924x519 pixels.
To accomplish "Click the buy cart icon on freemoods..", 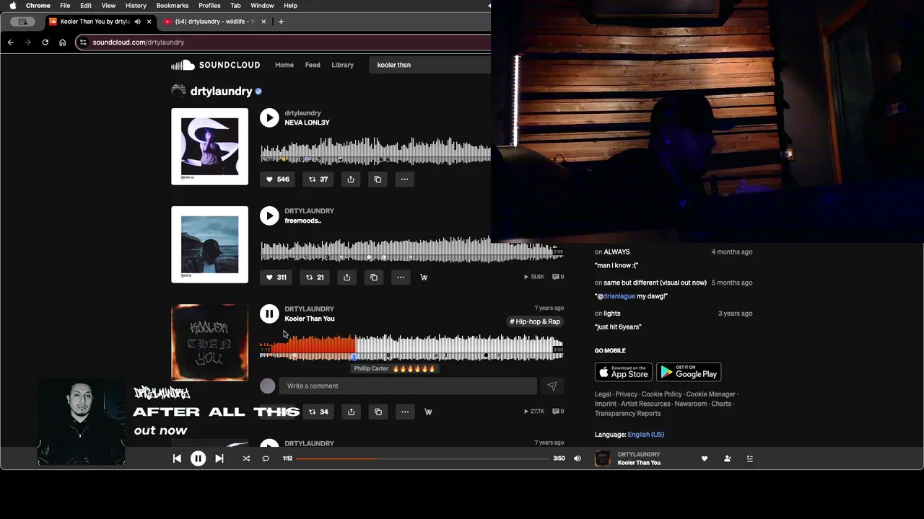I will pyautogui.click(x=424, y=277).
